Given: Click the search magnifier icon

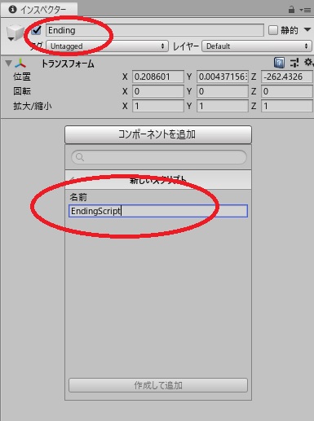Looking at the screenshot, I should (80, 157).
